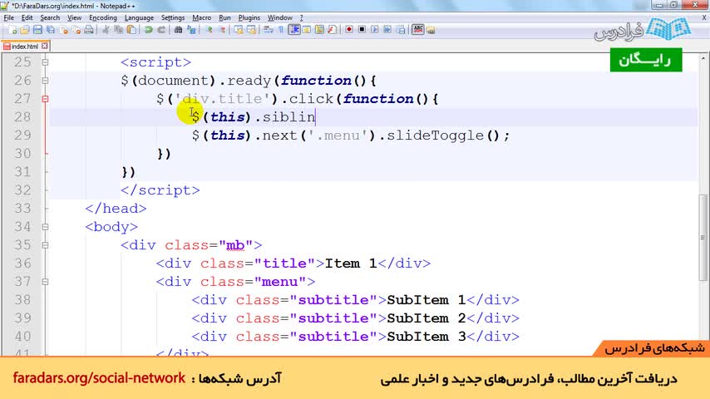Open the Run menu
Screen dimensions: 710x399
pyautogui.click(x=224, y=17)
